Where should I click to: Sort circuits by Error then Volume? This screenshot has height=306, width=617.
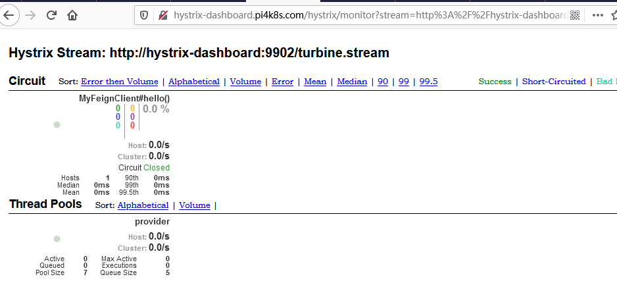tap(120, 82)
